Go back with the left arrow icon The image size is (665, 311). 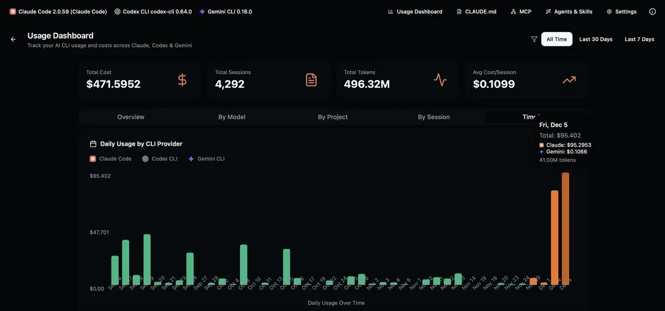point(13,39)
